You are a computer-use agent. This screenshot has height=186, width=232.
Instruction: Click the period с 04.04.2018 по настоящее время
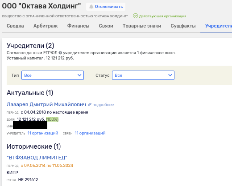coord(54,112)
